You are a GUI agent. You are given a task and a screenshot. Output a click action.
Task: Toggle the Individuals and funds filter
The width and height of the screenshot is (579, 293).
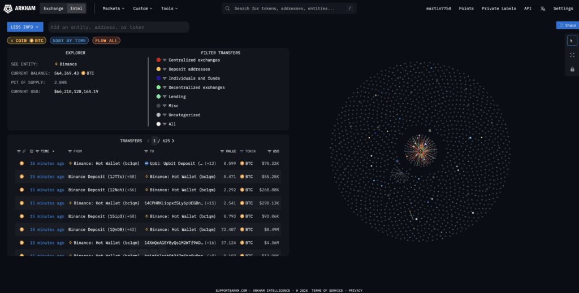[x=165, y=78]
